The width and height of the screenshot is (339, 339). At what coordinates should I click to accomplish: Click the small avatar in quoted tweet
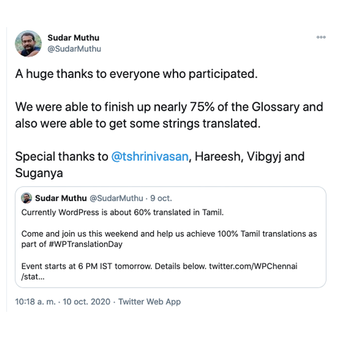pos(26,198)
